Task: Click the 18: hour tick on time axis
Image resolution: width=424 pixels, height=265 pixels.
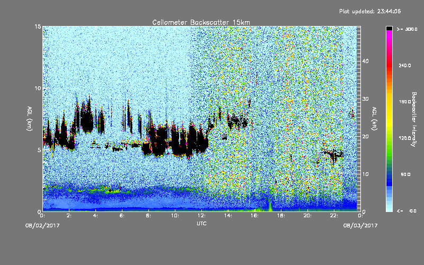Action: pos(281,216)
